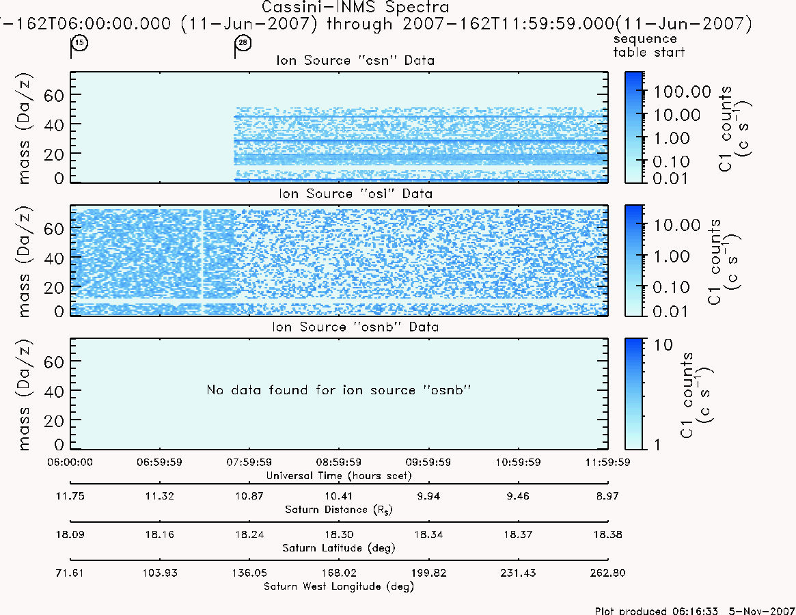This screenshot has width=796, height=615.
Task: Click Saturn latitude value 18.16
Action: pos(159,535)
